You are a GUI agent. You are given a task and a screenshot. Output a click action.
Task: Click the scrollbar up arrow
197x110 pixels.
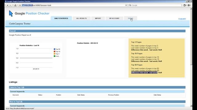[191, 9]
